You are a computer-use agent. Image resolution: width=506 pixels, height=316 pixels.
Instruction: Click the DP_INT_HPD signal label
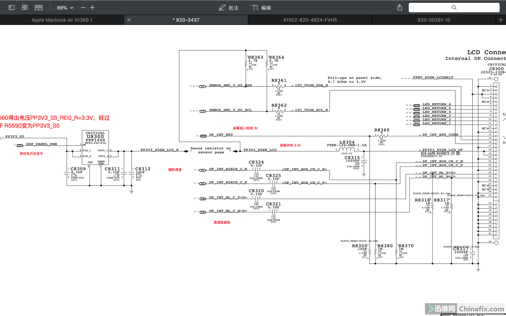coord(221,135)
